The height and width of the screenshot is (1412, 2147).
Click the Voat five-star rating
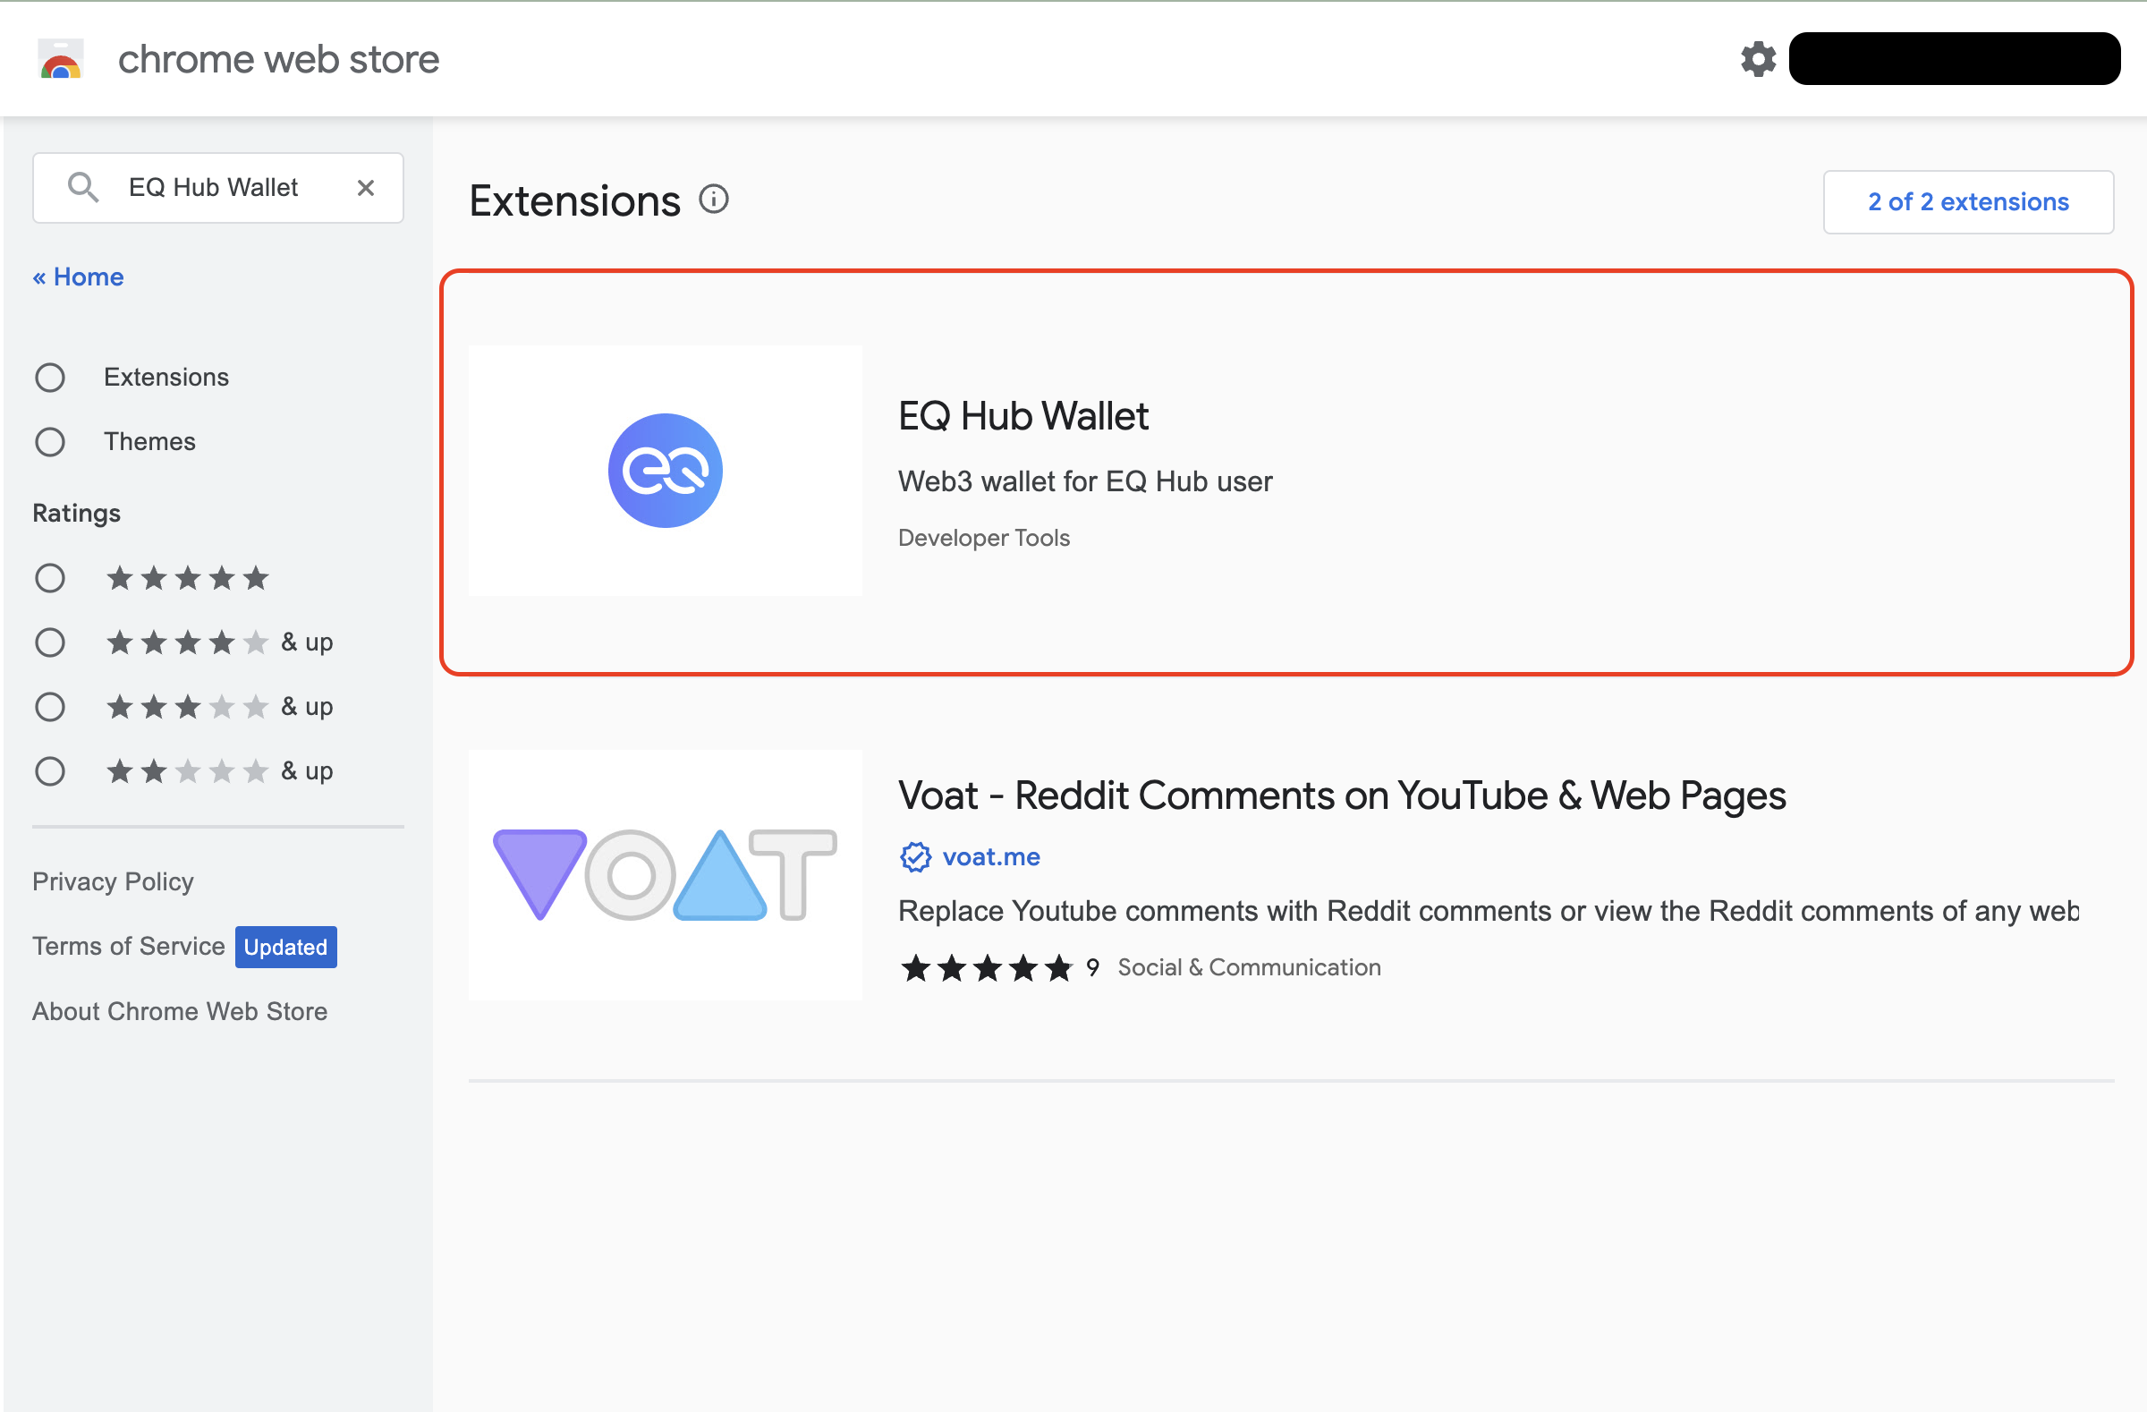(986, 968)
